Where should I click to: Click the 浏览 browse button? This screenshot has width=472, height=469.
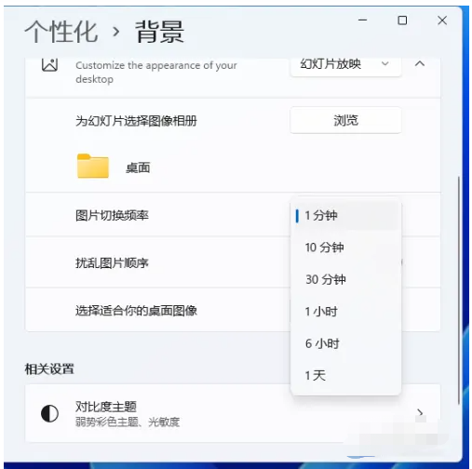click(x=345, y=120)
